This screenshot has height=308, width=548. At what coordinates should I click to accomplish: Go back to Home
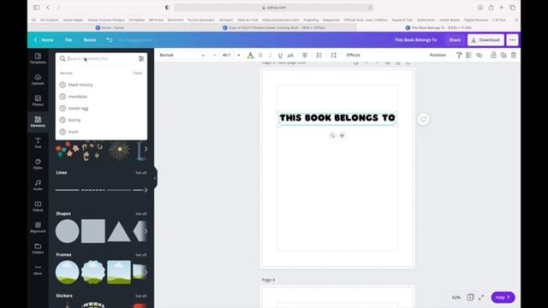(44, 40)
